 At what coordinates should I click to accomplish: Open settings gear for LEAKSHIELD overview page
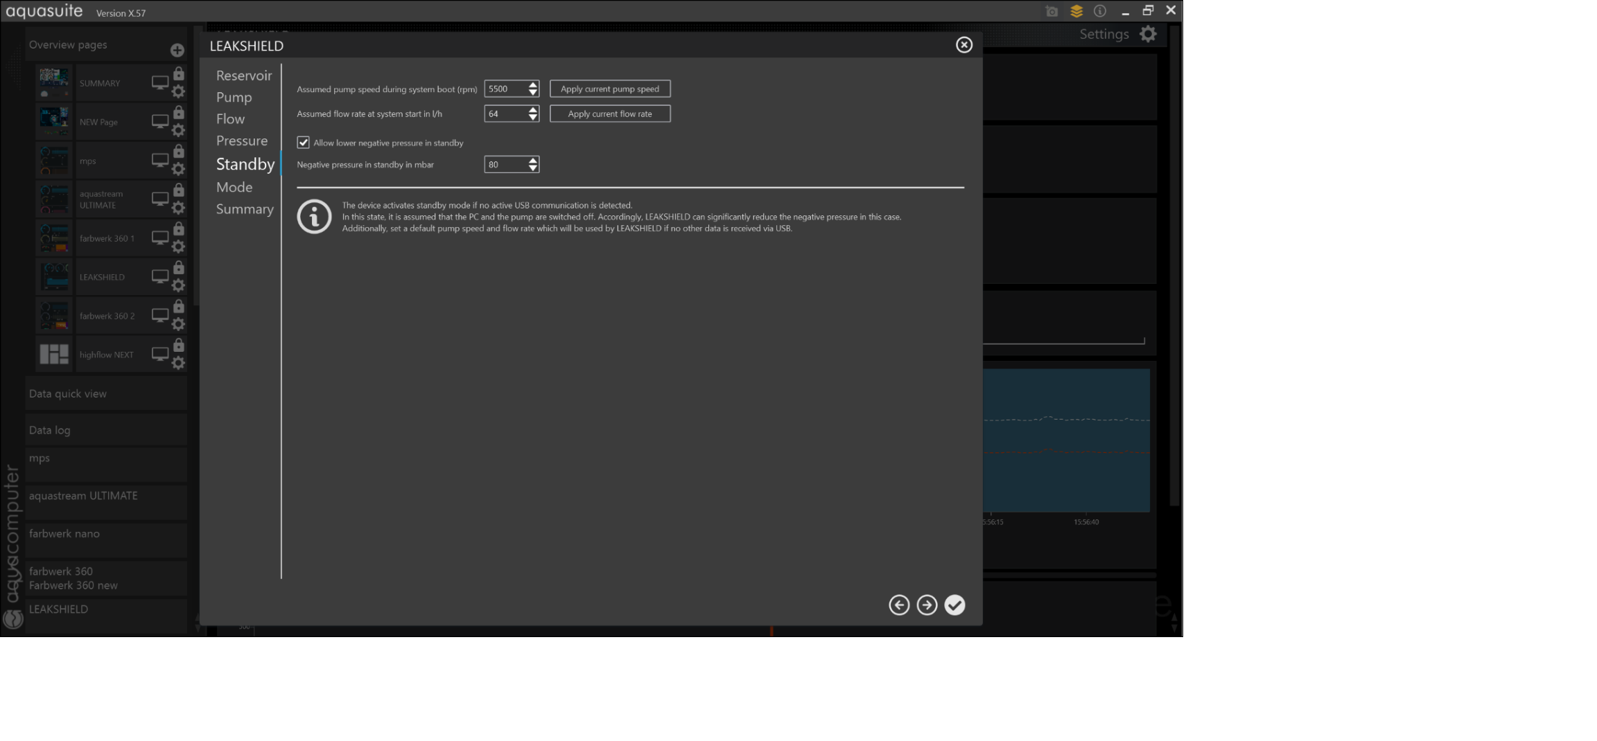pyautogui.click(x=178, y=285)
